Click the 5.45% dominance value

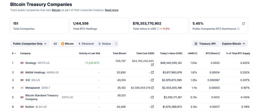coord(198,23)
